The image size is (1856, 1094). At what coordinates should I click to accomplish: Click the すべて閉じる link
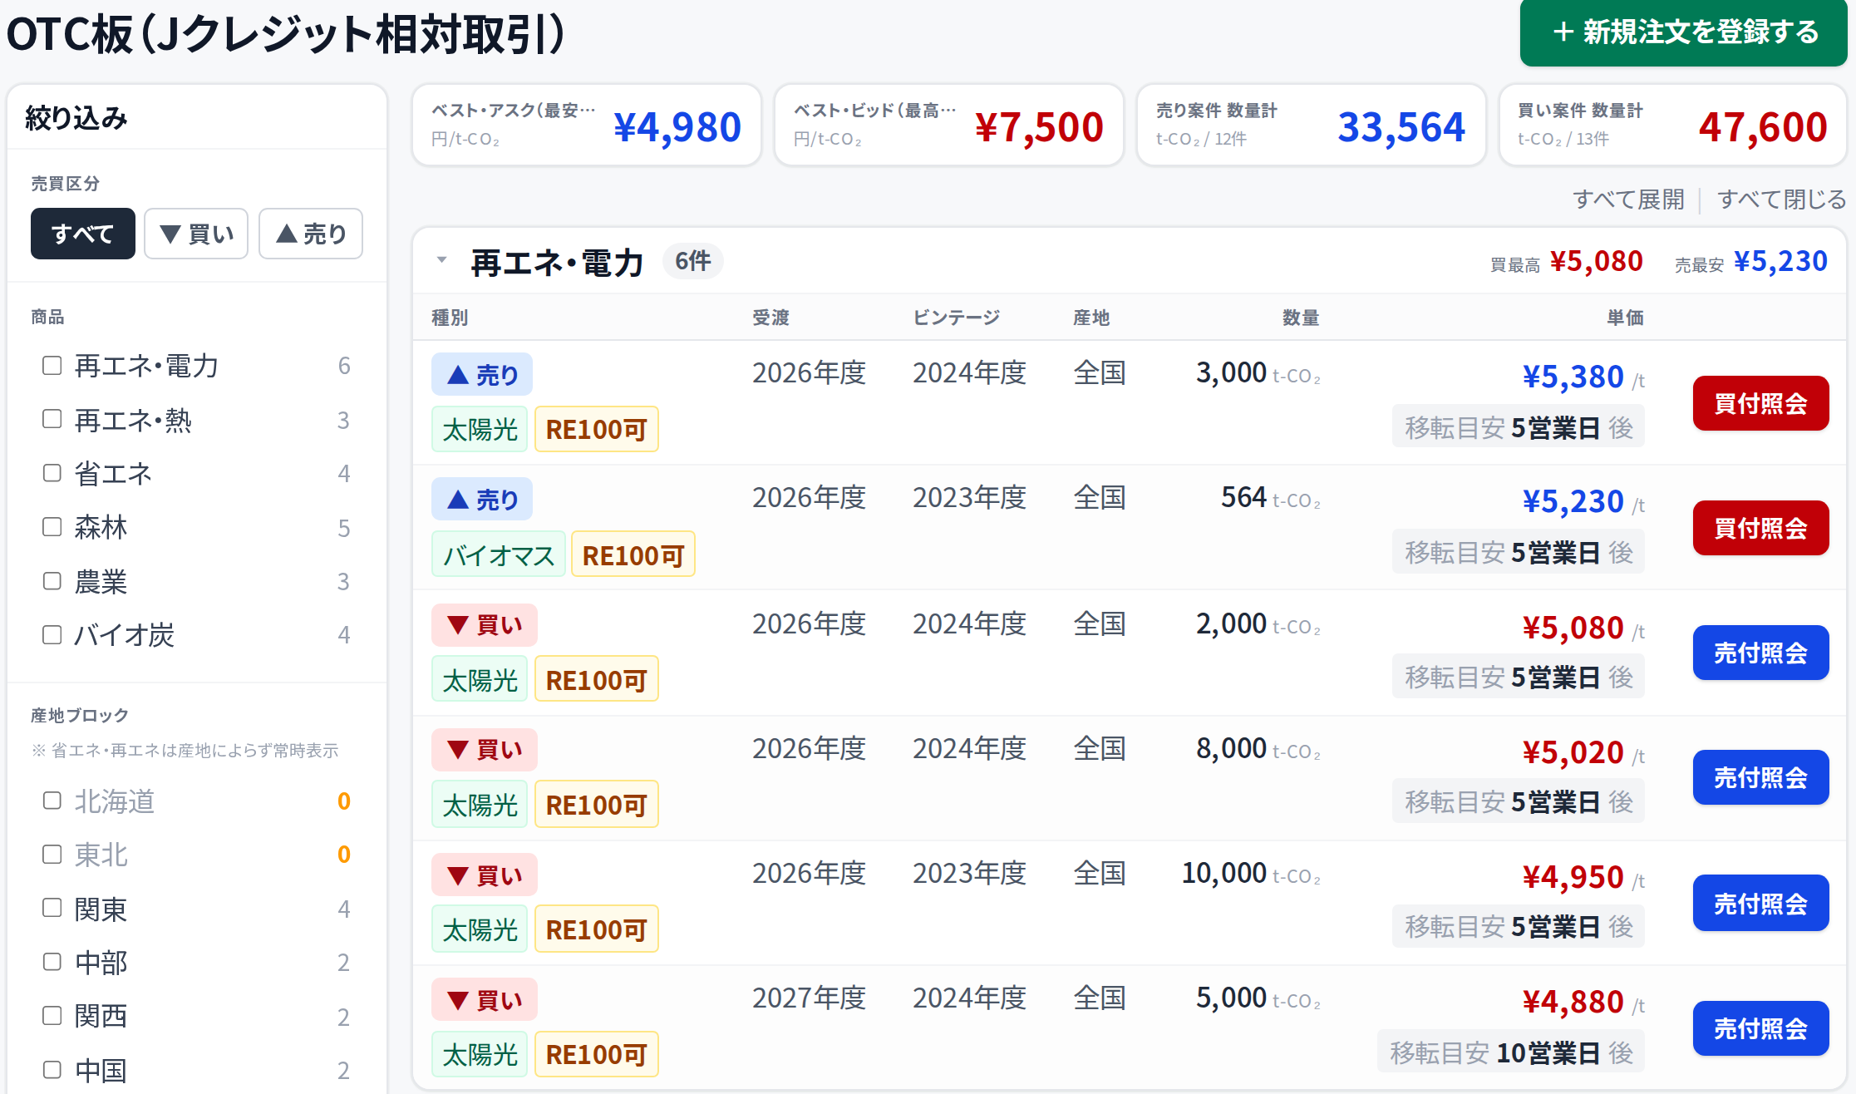(1781, 200)
